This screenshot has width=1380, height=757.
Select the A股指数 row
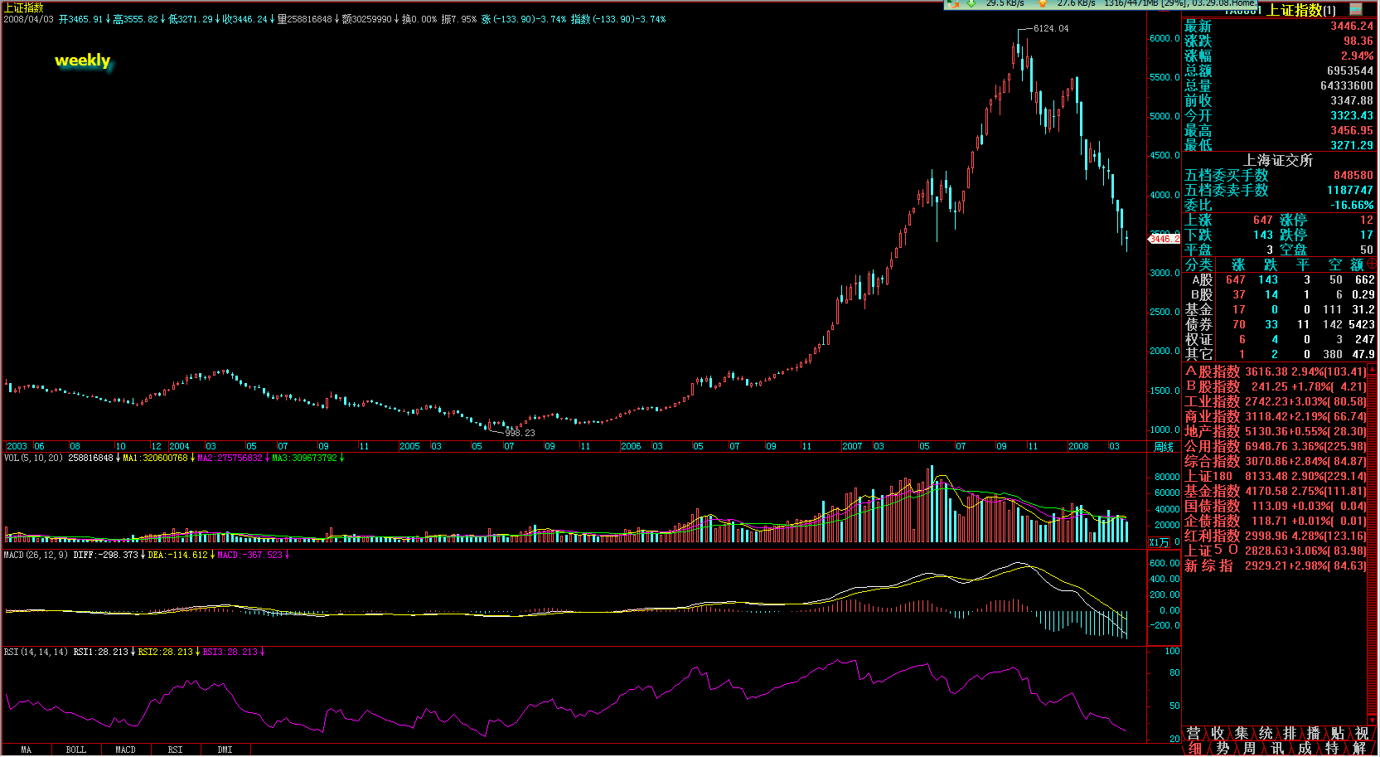(1276, 371)
